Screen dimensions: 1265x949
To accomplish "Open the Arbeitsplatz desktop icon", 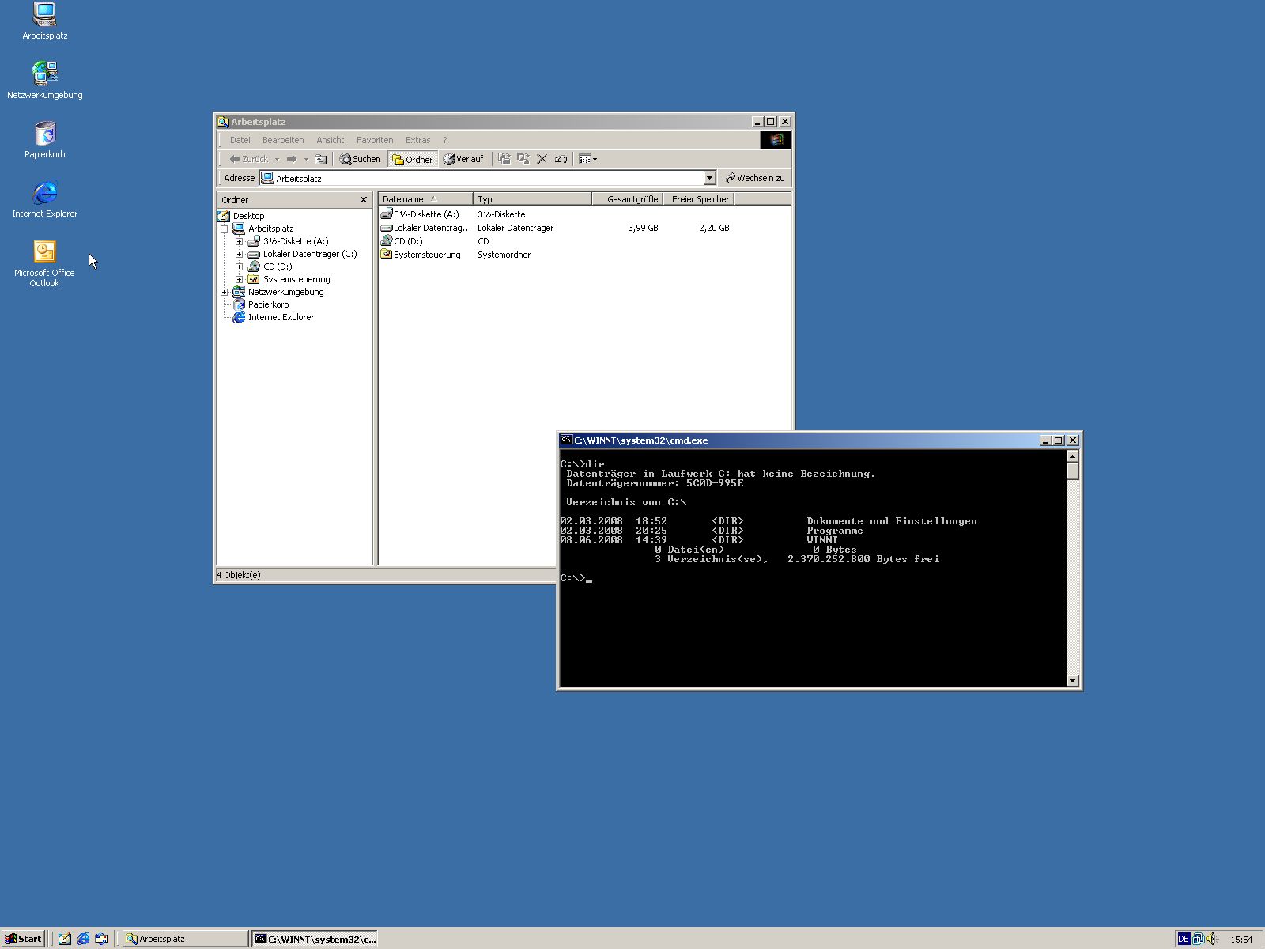I will click(x=44, y=21).
